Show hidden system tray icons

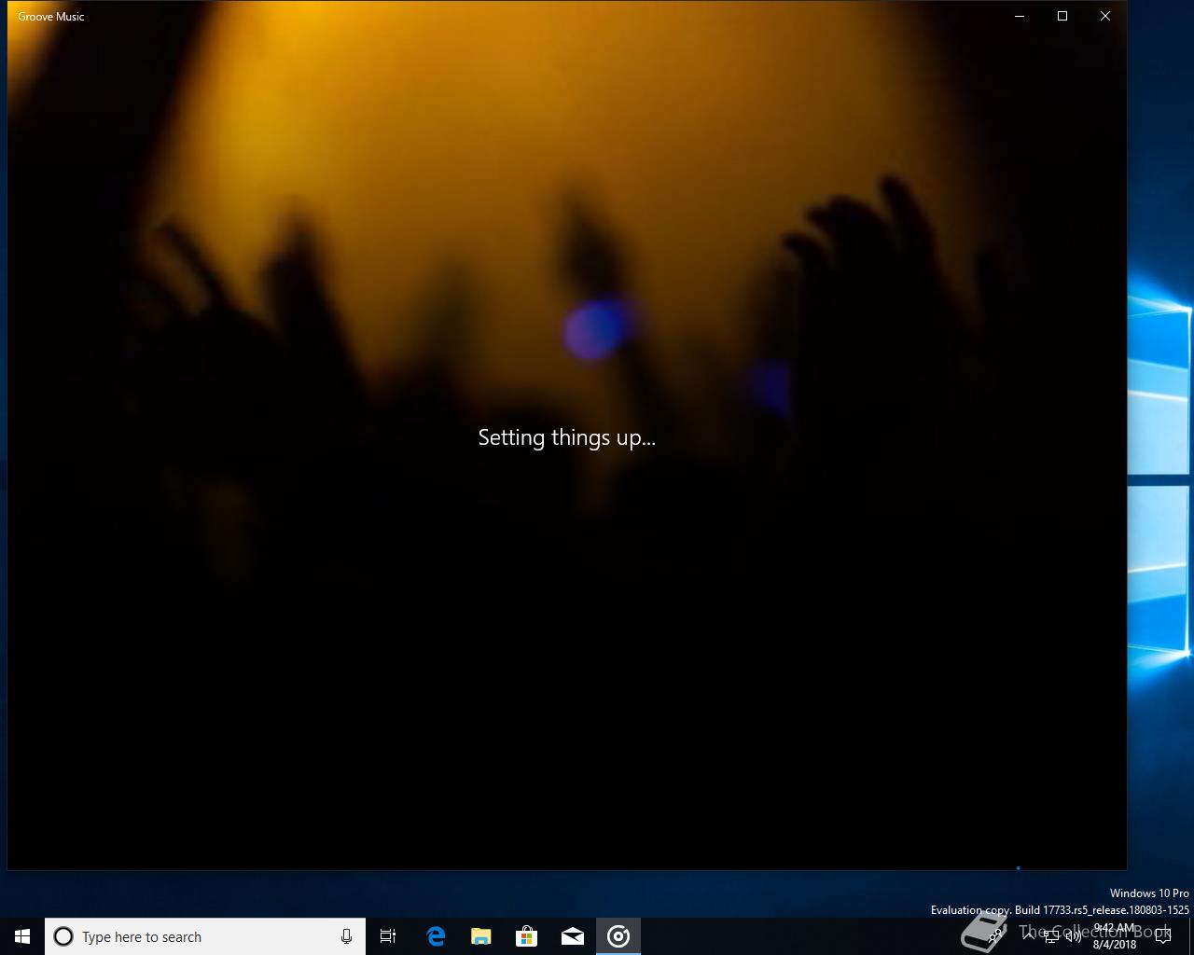(x=1028, y=936)
